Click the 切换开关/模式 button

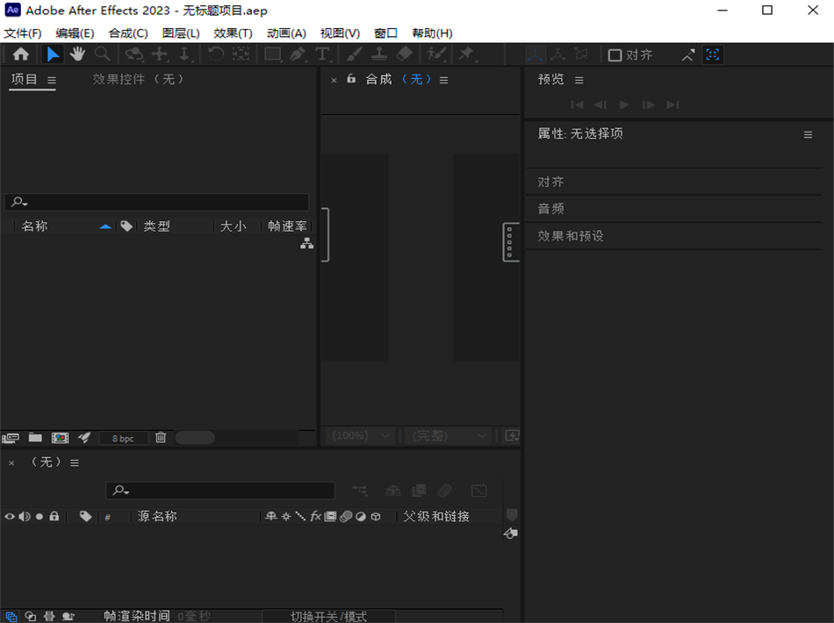[328, 617]
